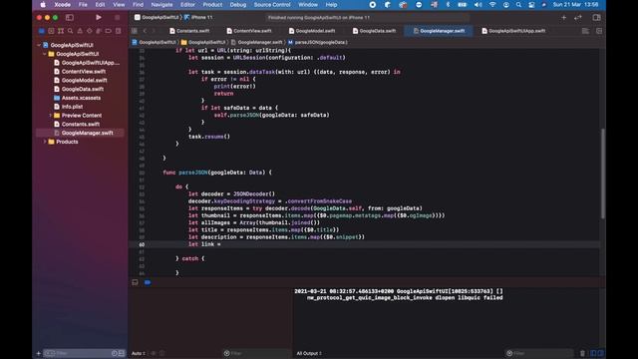Open the Product menu
This screenshot has height=359, width=638.
pyautogui.click(x=212, y=4)
